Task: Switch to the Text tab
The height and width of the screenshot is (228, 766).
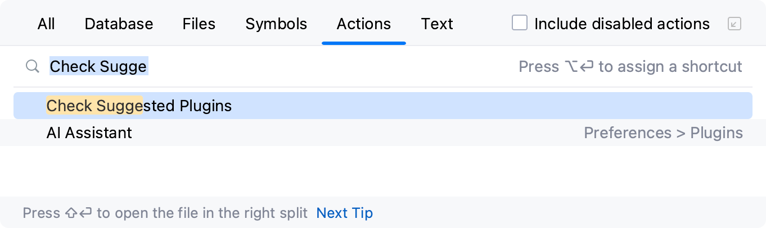Action: click(x=437, y=24)
